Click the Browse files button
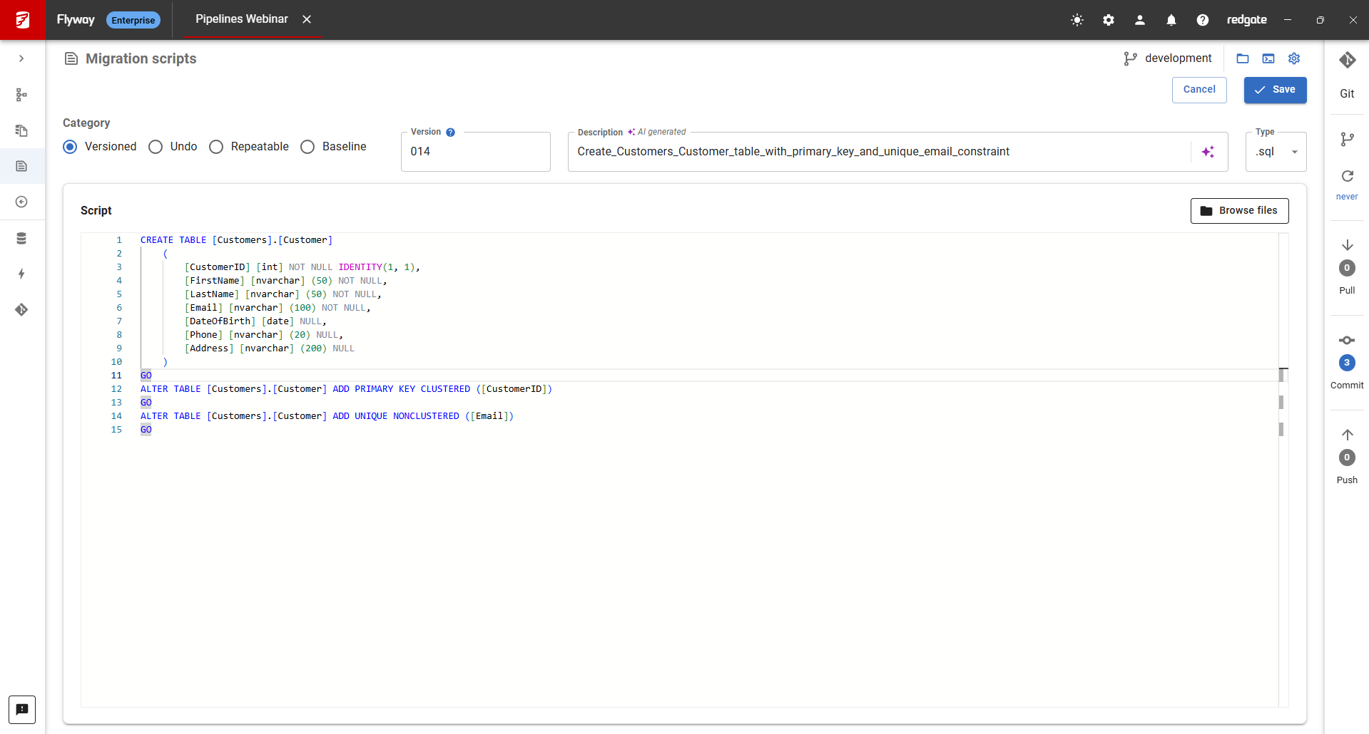1369x734 pixels. point(1239,211)
